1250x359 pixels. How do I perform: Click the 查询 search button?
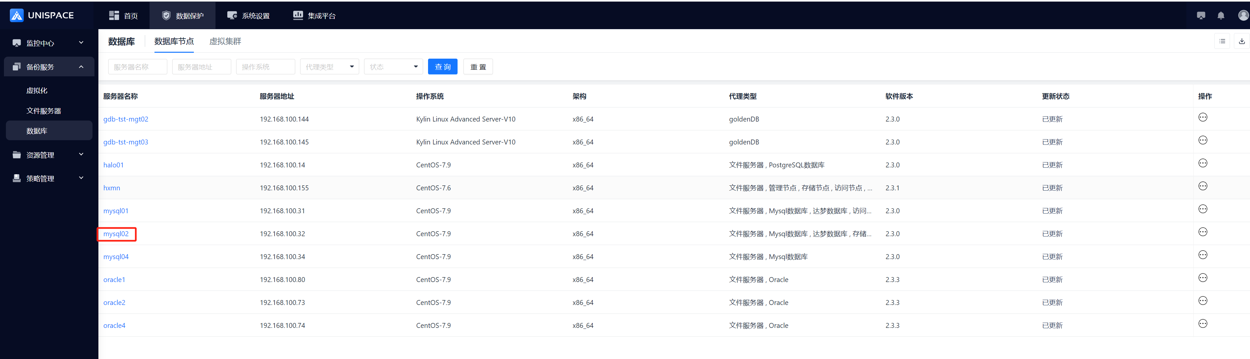[442, 66]
